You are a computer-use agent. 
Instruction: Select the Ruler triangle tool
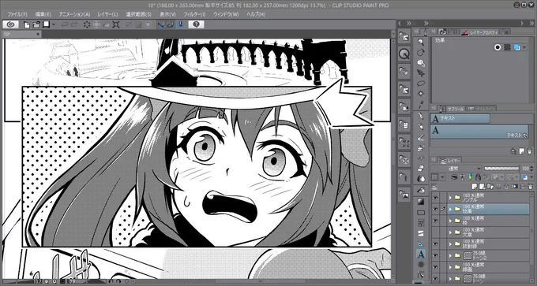(x=421, y=244)
